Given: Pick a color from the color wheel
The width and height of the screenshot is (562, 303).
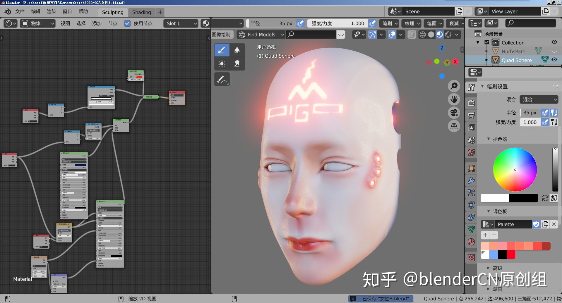Looking at the screenshot, I should pos(515,170).
